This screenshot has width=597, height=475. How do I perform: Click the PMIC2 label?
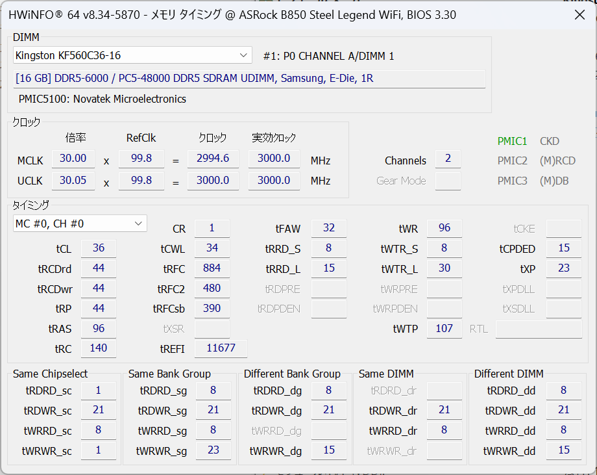point(512,161)
